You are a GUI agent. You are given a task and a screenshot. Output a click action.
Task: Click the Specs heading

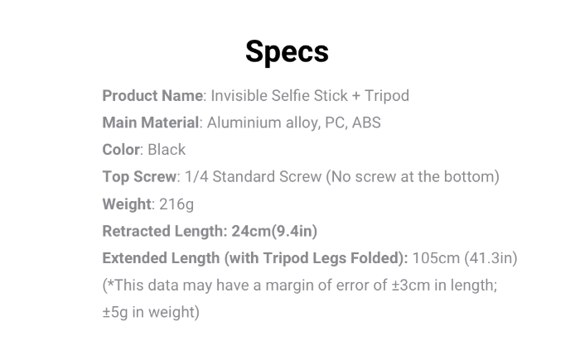pyautogui.click(x=287, y=52)
